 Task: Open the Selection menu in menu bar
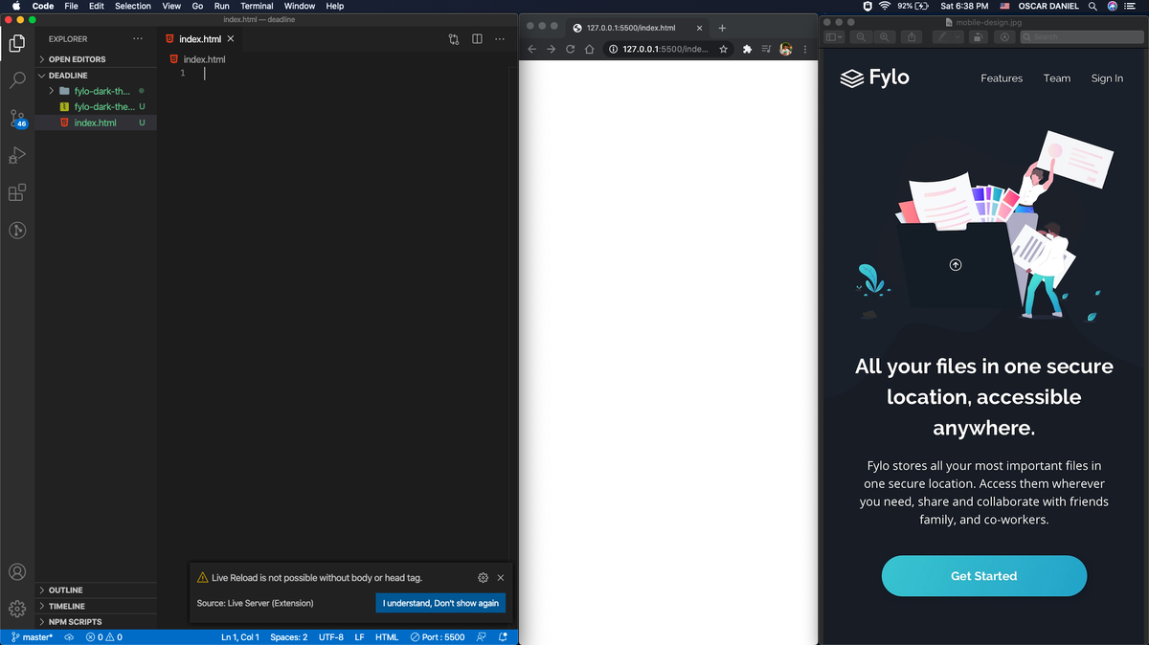133,6
